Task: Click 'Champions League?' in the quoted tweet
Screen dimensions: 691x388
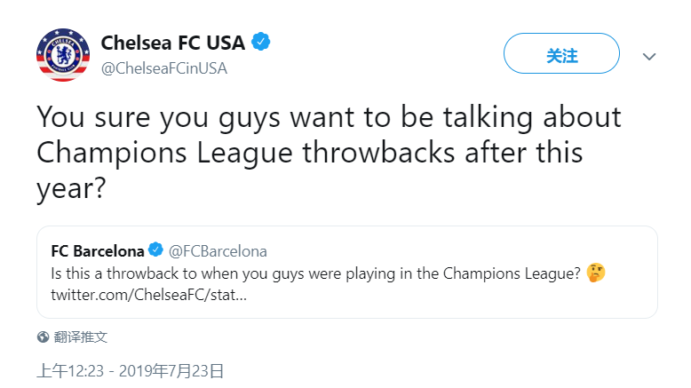Action: pos(512,273)
